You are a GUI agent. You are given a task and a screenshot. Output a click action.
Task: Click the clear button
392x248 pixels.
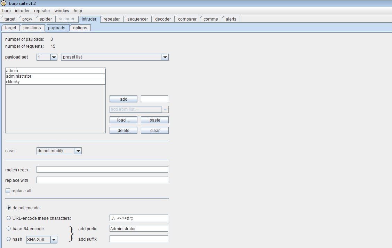(x=155, y=131)
